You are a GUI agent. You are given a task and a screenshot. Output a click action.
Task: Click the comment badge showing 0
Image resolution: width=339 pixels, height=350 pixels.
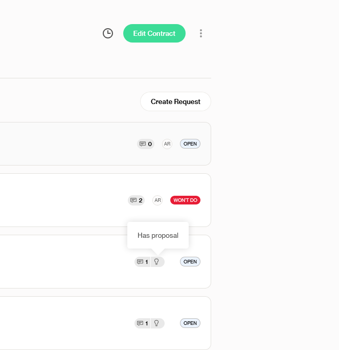146,144
